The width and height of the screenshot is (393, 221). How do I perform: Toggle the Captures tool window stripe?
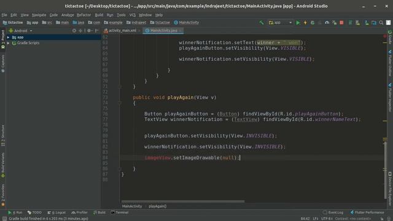[x=3, y=64]
